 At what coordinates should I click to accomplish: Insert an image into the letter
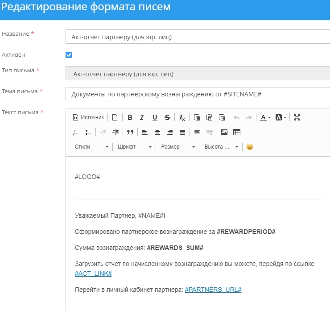click(224, 132)
